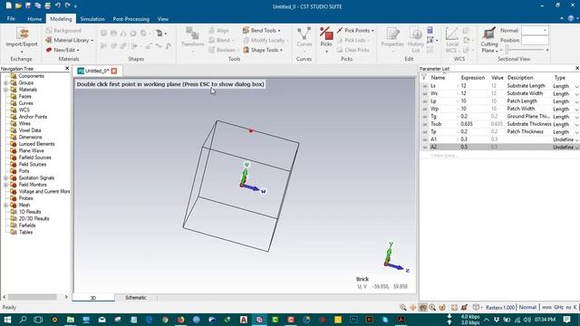This screenshot has height=326, width=580.
Task: Click the Pick Points tool
Action: (355, 30)
